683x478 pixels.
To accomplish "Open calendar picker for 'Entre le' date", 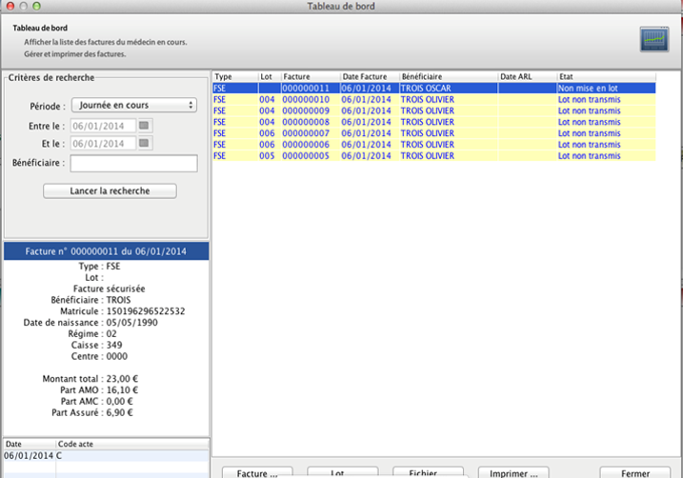I will click(x=145, y=125).
